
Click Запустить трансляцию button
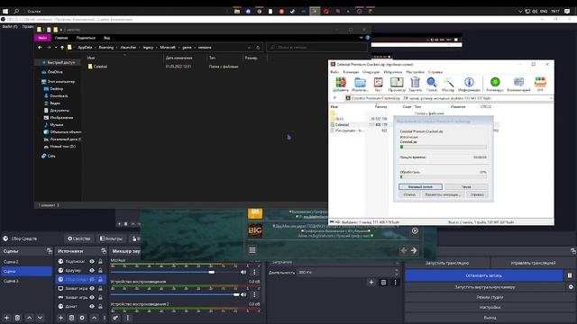pyautogui.click(x=447, y=263)
